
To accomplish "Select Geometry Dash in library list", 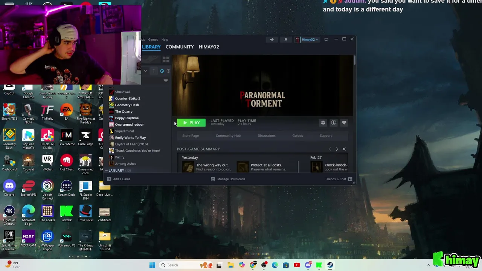I will (x=127, y=105).
